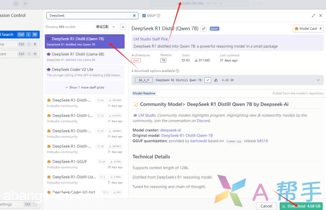Click the plus icon in top bar
Screen dimensions: 326x210
coord(25,4)
